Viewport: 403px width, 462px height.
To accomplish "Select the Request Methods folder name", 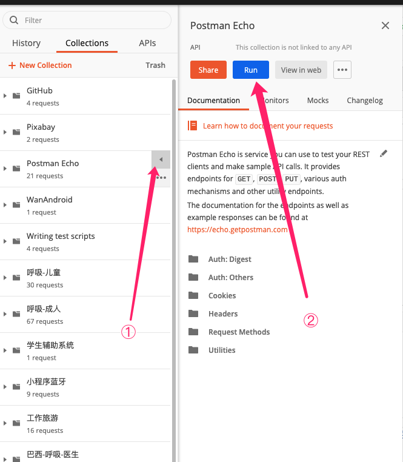I will point(239,332).
